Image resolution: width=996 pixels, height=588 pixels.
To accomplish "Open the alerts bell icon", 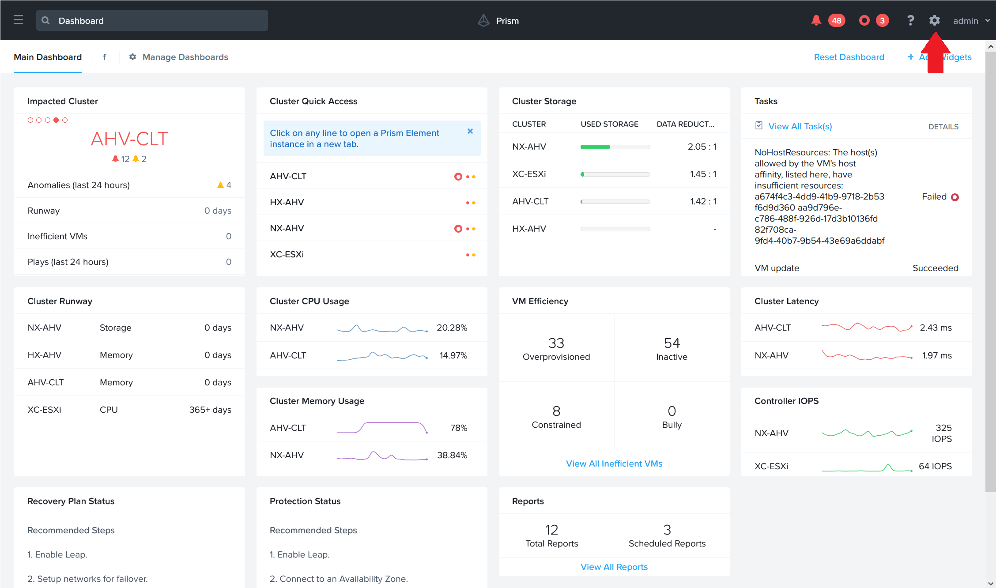I will point(816,20).
